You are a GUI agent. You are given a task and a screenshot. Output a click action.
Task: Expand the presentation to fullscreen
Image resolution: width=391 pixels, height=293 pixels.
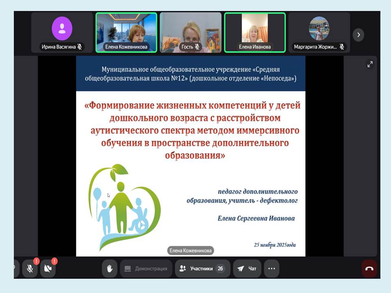370,64
